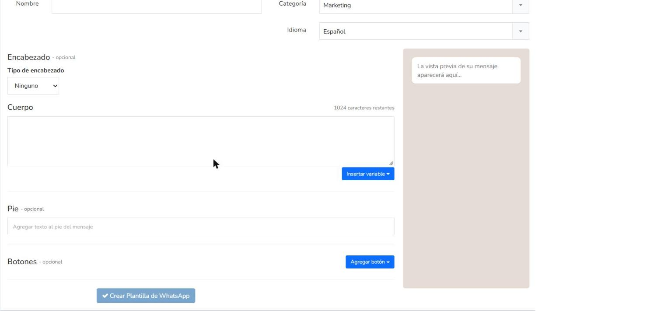Image resolution: width=671 pixels, height=328 pixels.
Task: Focus the Pie footer text field
Action: 201,227
